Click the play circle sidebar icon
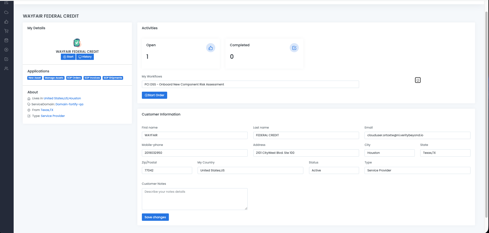Image resolution: width=489 pixels, height=233 pixels. click(x=6, y=50)
